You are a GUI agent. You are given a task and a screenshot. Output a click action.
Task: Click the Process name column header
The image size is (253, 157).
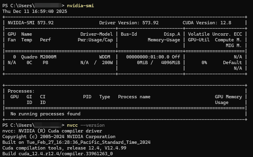tap(134, 97)
